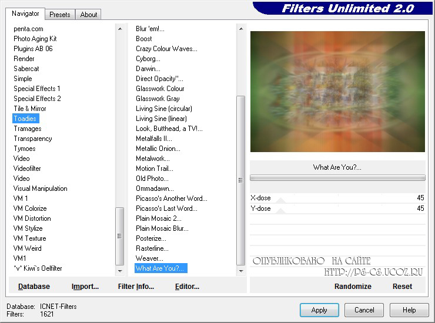Viewport: 435px width, 323px height.
Task: Select the Weaver... filter
Action: (149, 258)
